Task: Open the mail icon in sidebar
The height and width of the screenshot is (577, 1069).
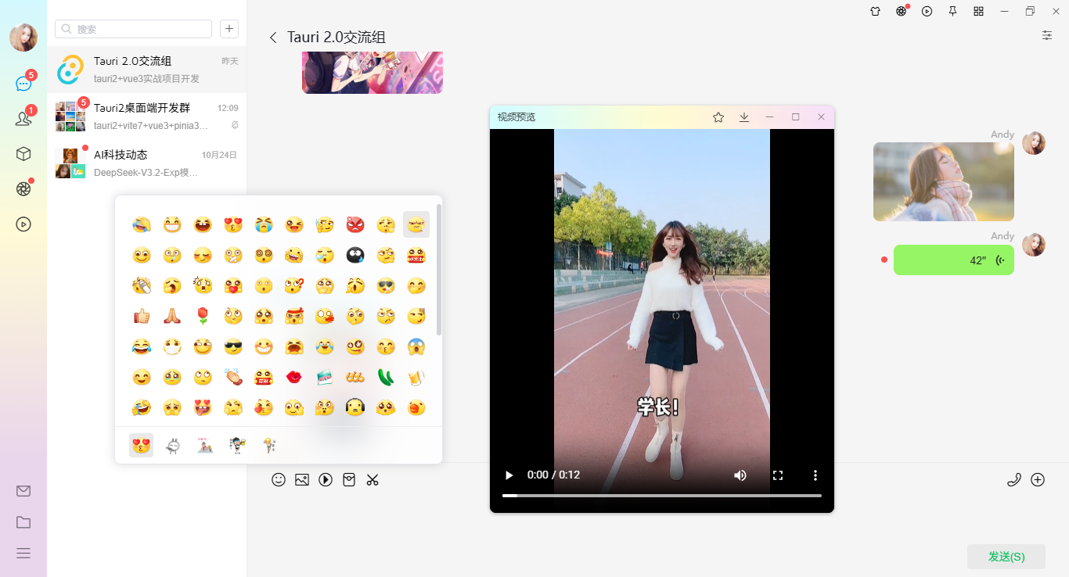Action: click(x=23, y=491)
